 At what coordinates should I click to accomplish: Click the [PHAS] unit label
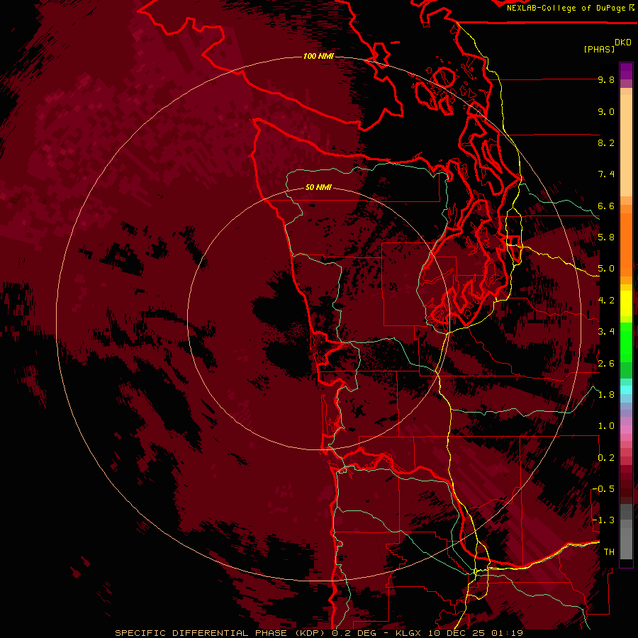tap(599, 49)
